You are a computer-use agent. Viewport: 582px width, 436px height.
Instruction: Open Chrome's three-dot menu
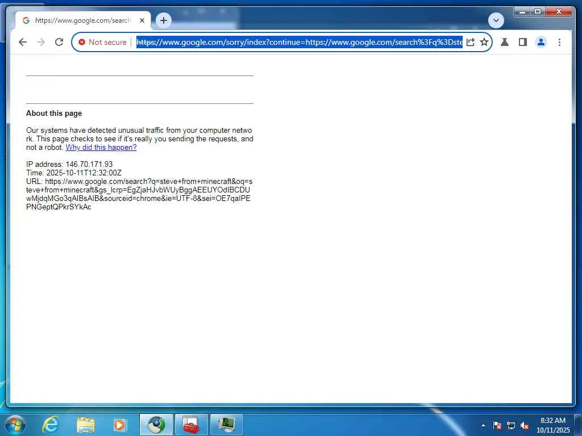click(x=559, y=42)
